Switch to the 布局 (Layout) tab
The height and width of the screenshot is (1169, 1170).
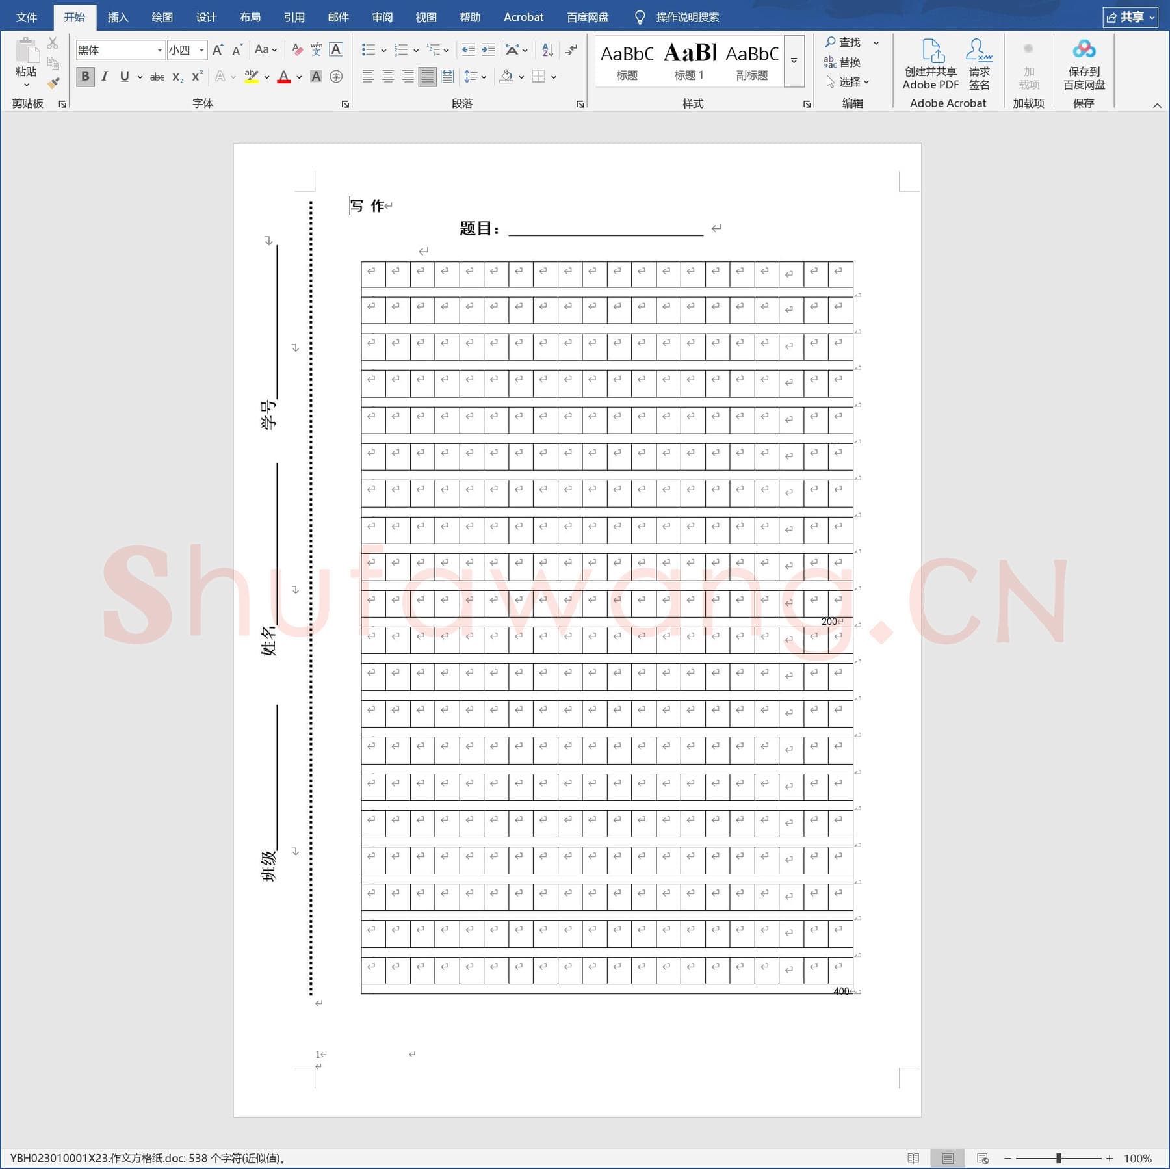[250, 17]
